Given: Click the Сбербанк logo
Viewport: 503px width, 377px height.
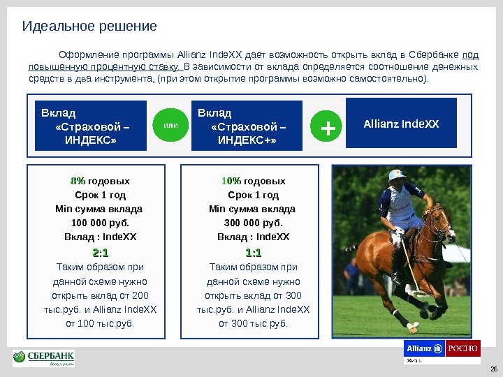Looking at the screenshot, I should [x=43, y=358].
